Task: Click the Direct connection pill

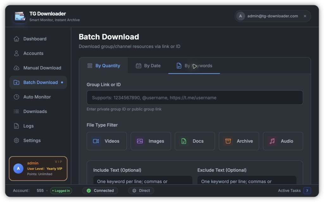Action: coord(141,191)
